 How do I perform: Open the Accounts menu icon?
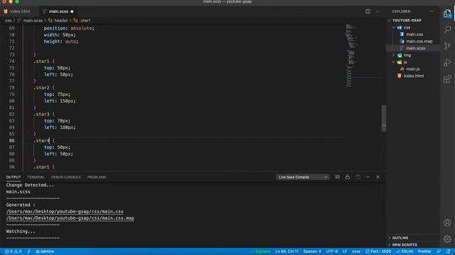pyautogui.click(x=447, y=222)
